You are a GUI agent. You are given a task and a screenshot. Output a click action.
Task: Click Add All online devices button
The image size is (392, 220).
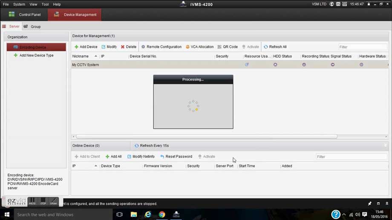coord(113,157)
